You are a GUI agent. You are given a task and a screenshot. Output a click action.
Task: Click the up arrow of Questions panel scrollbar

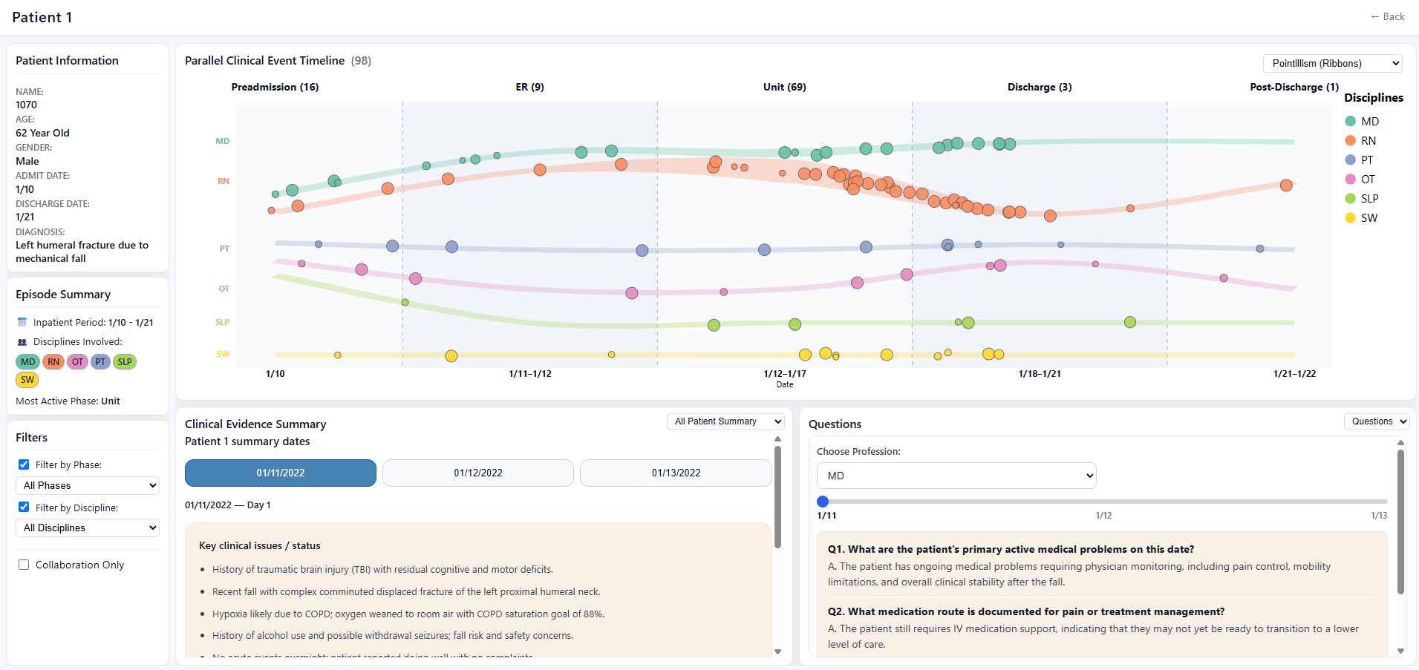1400,443
